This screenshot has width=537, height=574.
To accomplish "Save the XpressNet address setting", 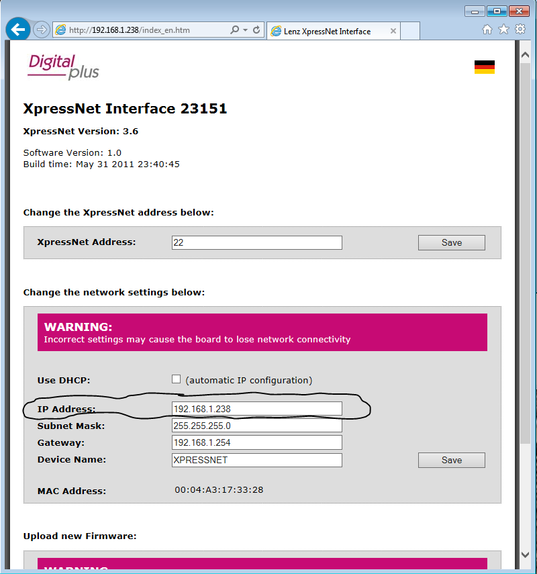I will coord(451,242).
